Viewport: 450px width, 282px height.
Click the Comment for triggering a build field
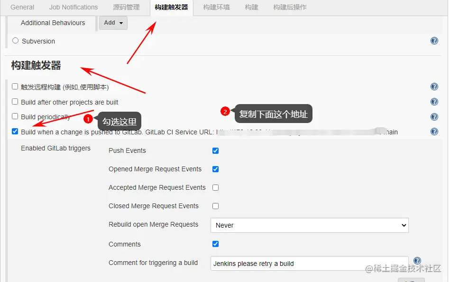pos(309,264)
